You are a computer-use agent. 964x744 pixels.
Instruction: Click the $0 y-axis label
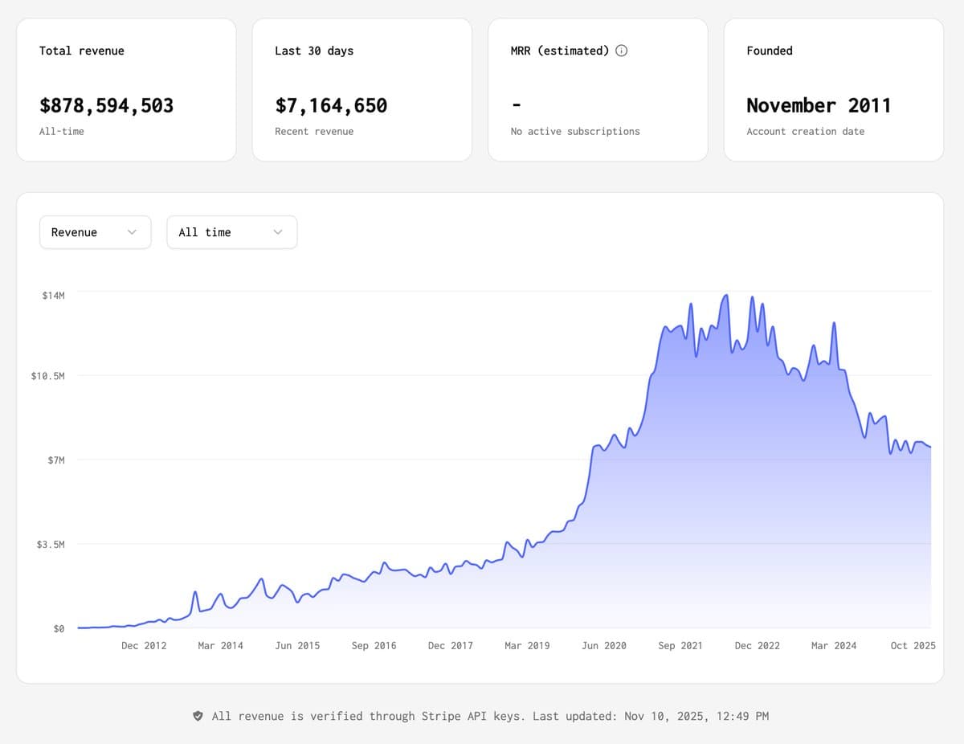(x=59, y=629)
